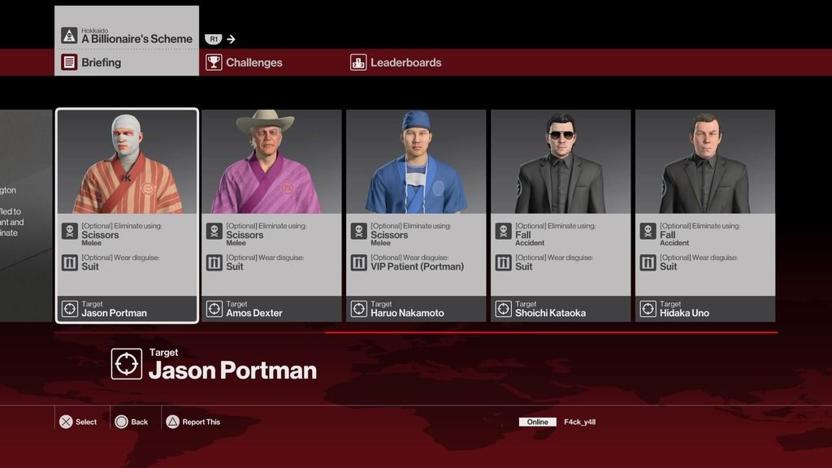Click skull icon on Haruo Nakamoto card
The width and height of the screenshot is (832, 468).
[358, 232]
